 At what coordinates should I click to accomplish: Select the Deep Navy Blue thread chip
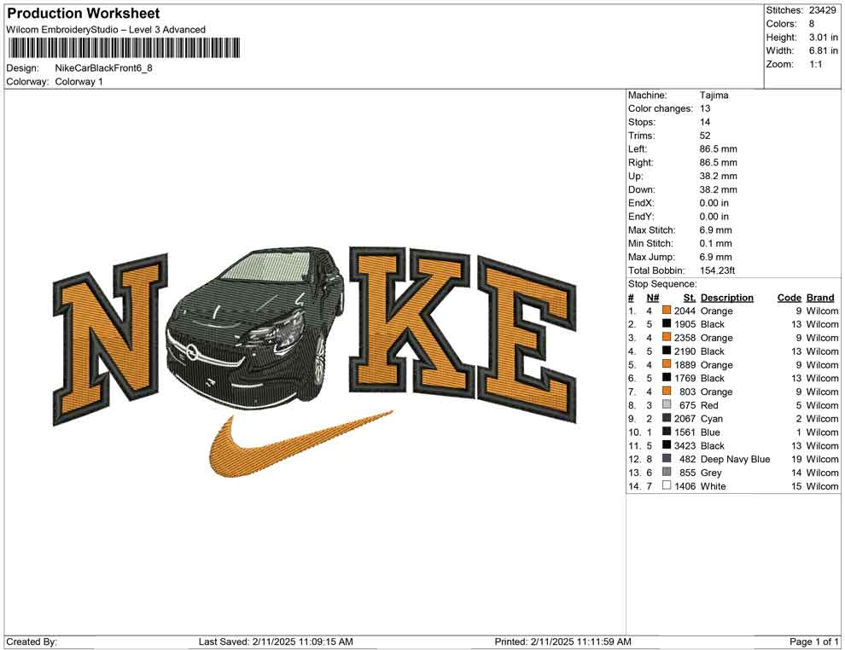point(667,459)
